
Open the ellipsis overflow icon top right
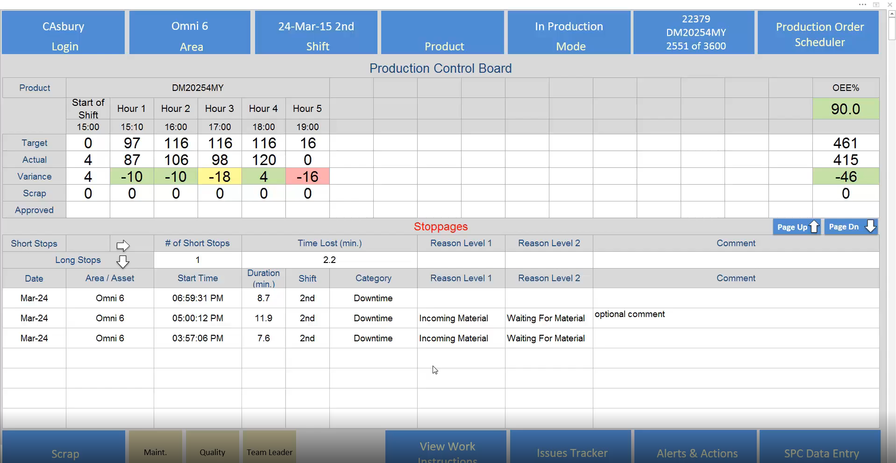coord(862,5)
